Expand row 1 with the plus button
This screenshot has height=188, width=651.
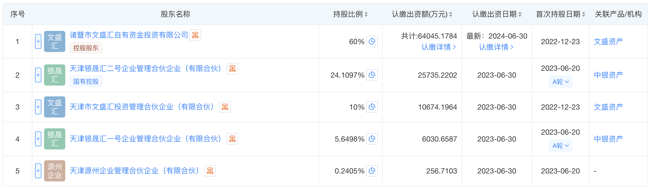38,41
